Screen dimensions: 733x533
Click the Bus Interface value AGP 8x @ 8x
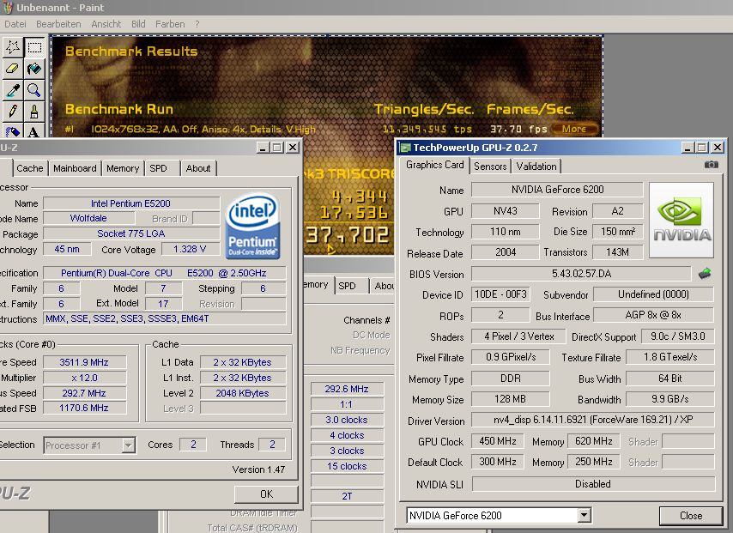pyautogui.click(x=653, y=315)
